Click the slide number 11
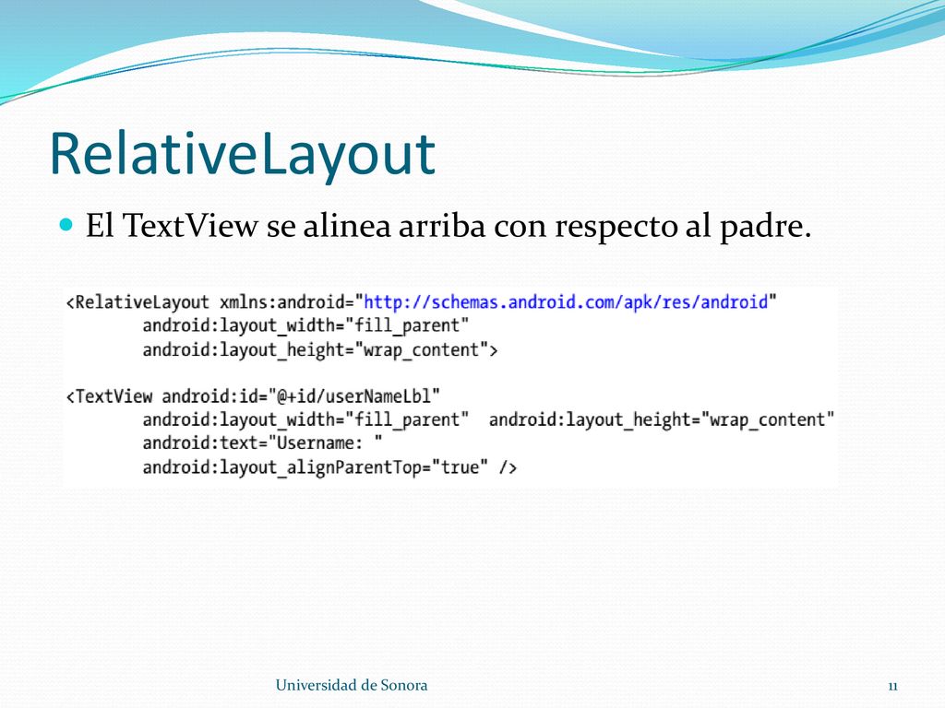This screenshot has height=708, width=945. click(x=893, y=686)
